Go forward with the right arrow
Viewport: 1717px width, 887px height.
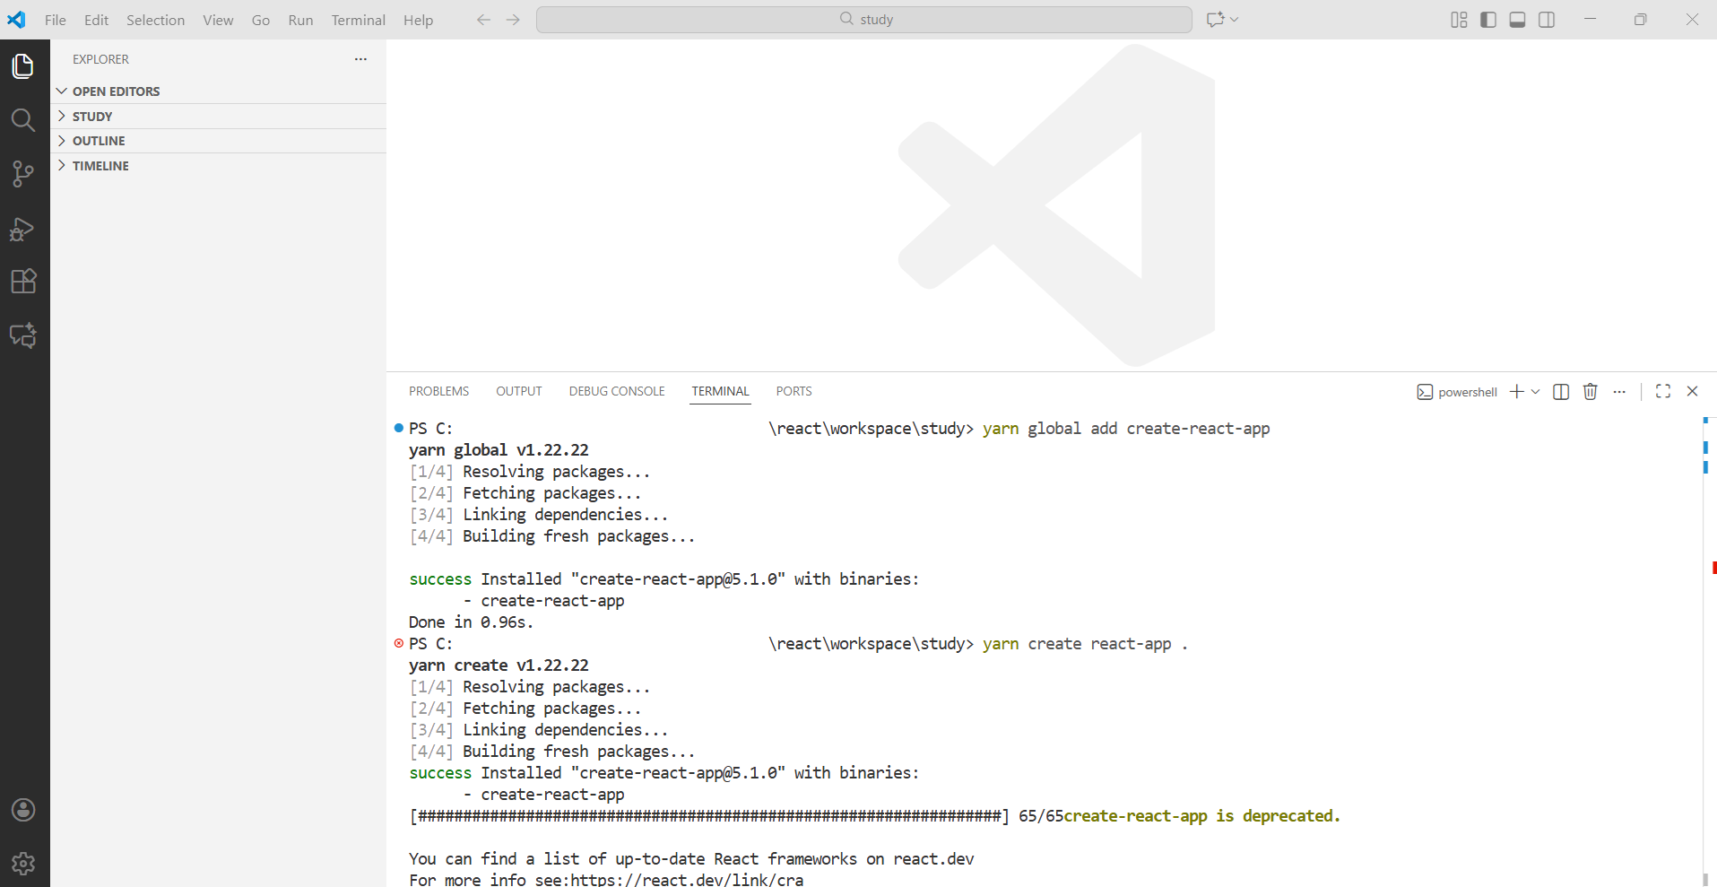(x=513, y=19)
